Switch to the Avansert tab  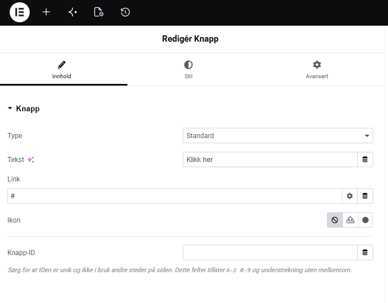click(x=317, y=70)
